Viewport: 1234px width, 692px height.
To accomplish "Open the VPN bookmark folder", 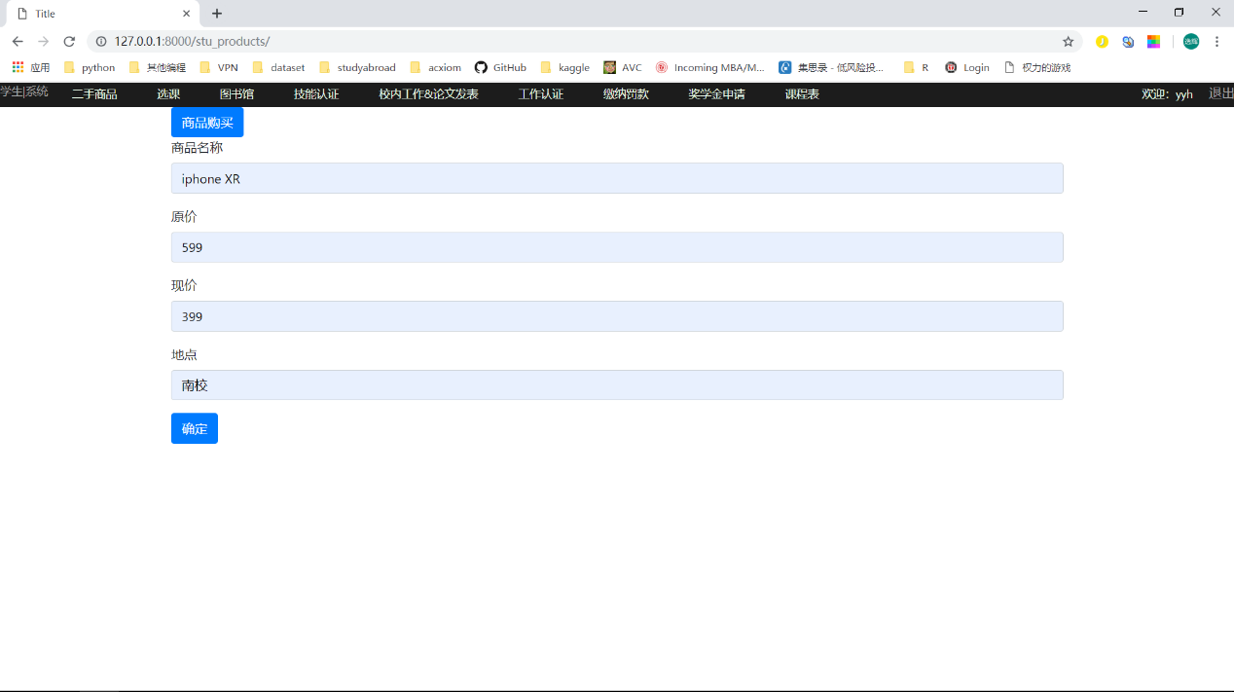I will pos(219,67).
